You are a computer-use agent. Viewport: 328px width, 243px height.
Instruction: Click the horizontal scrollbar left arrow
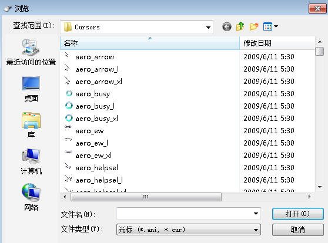click(65, 197)
